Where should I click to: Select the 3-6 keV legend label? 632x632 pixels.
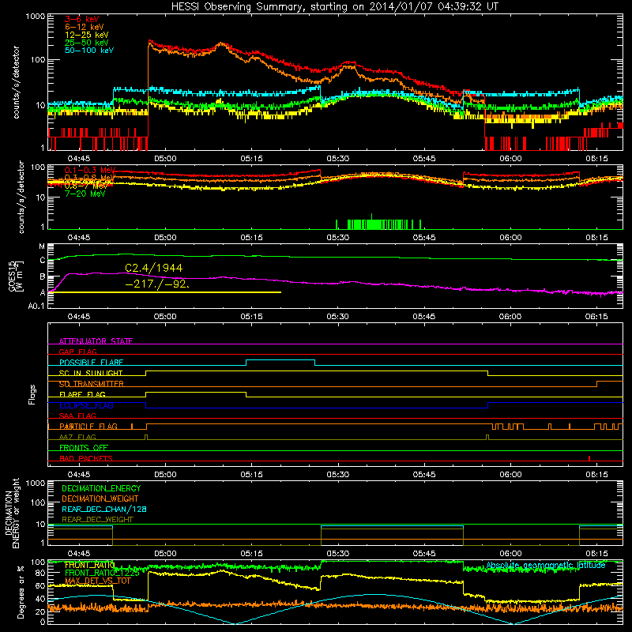point(82,19)
